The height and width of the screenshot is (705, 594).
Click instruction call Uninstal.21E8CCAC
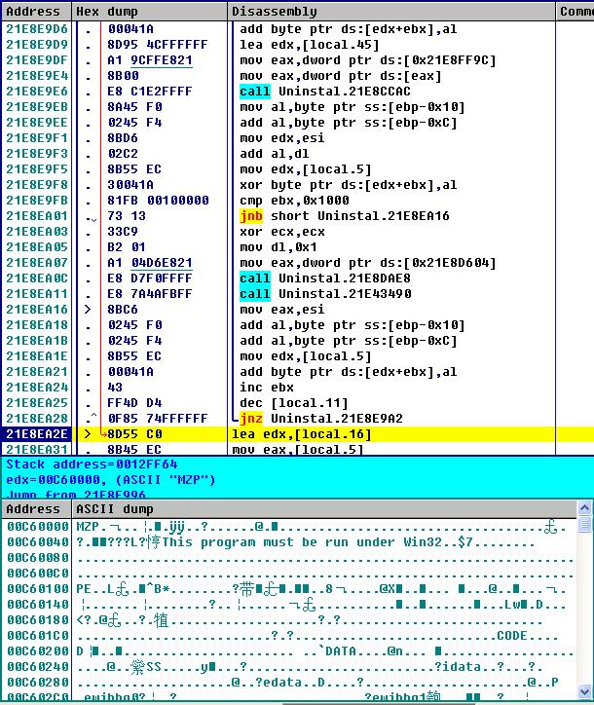(325, 92)
